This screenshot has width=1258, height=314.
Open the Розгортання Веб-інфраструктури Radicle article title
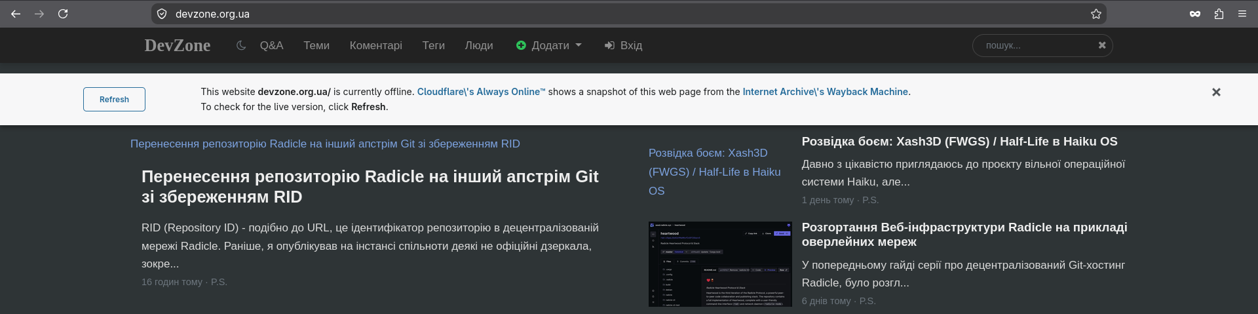tap(964, 234)
